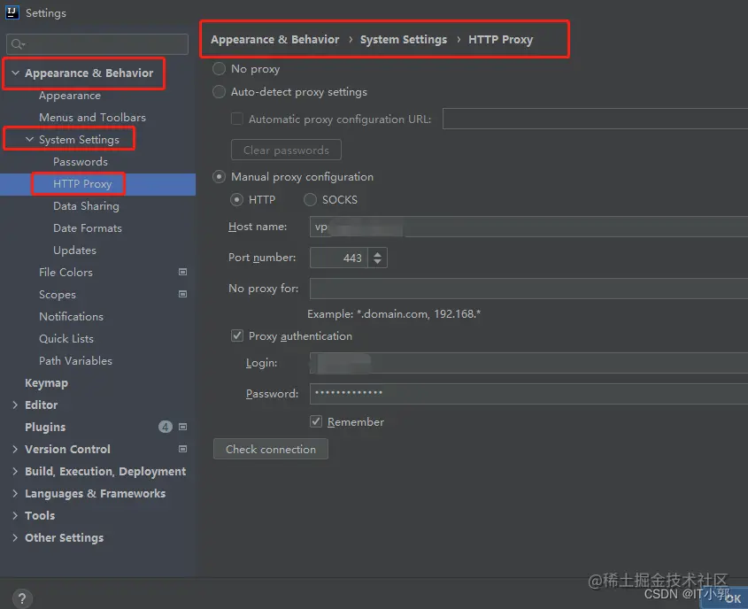The height and width of the screenshot is (609, 748).
Task: Click the help question mark button
Action: click(22, 598)
